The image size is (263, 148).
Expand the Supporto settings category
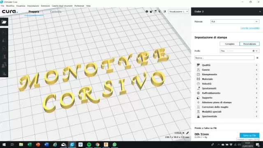point(227,98)
